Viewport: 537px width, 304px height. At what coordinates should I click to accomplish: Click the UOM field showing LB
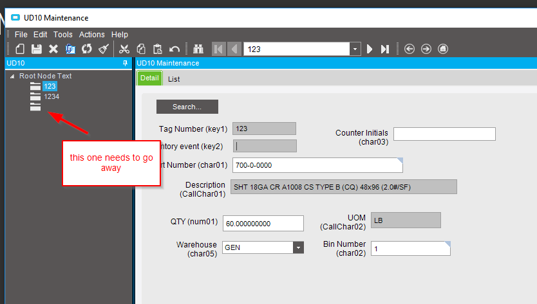pos(406,220)
